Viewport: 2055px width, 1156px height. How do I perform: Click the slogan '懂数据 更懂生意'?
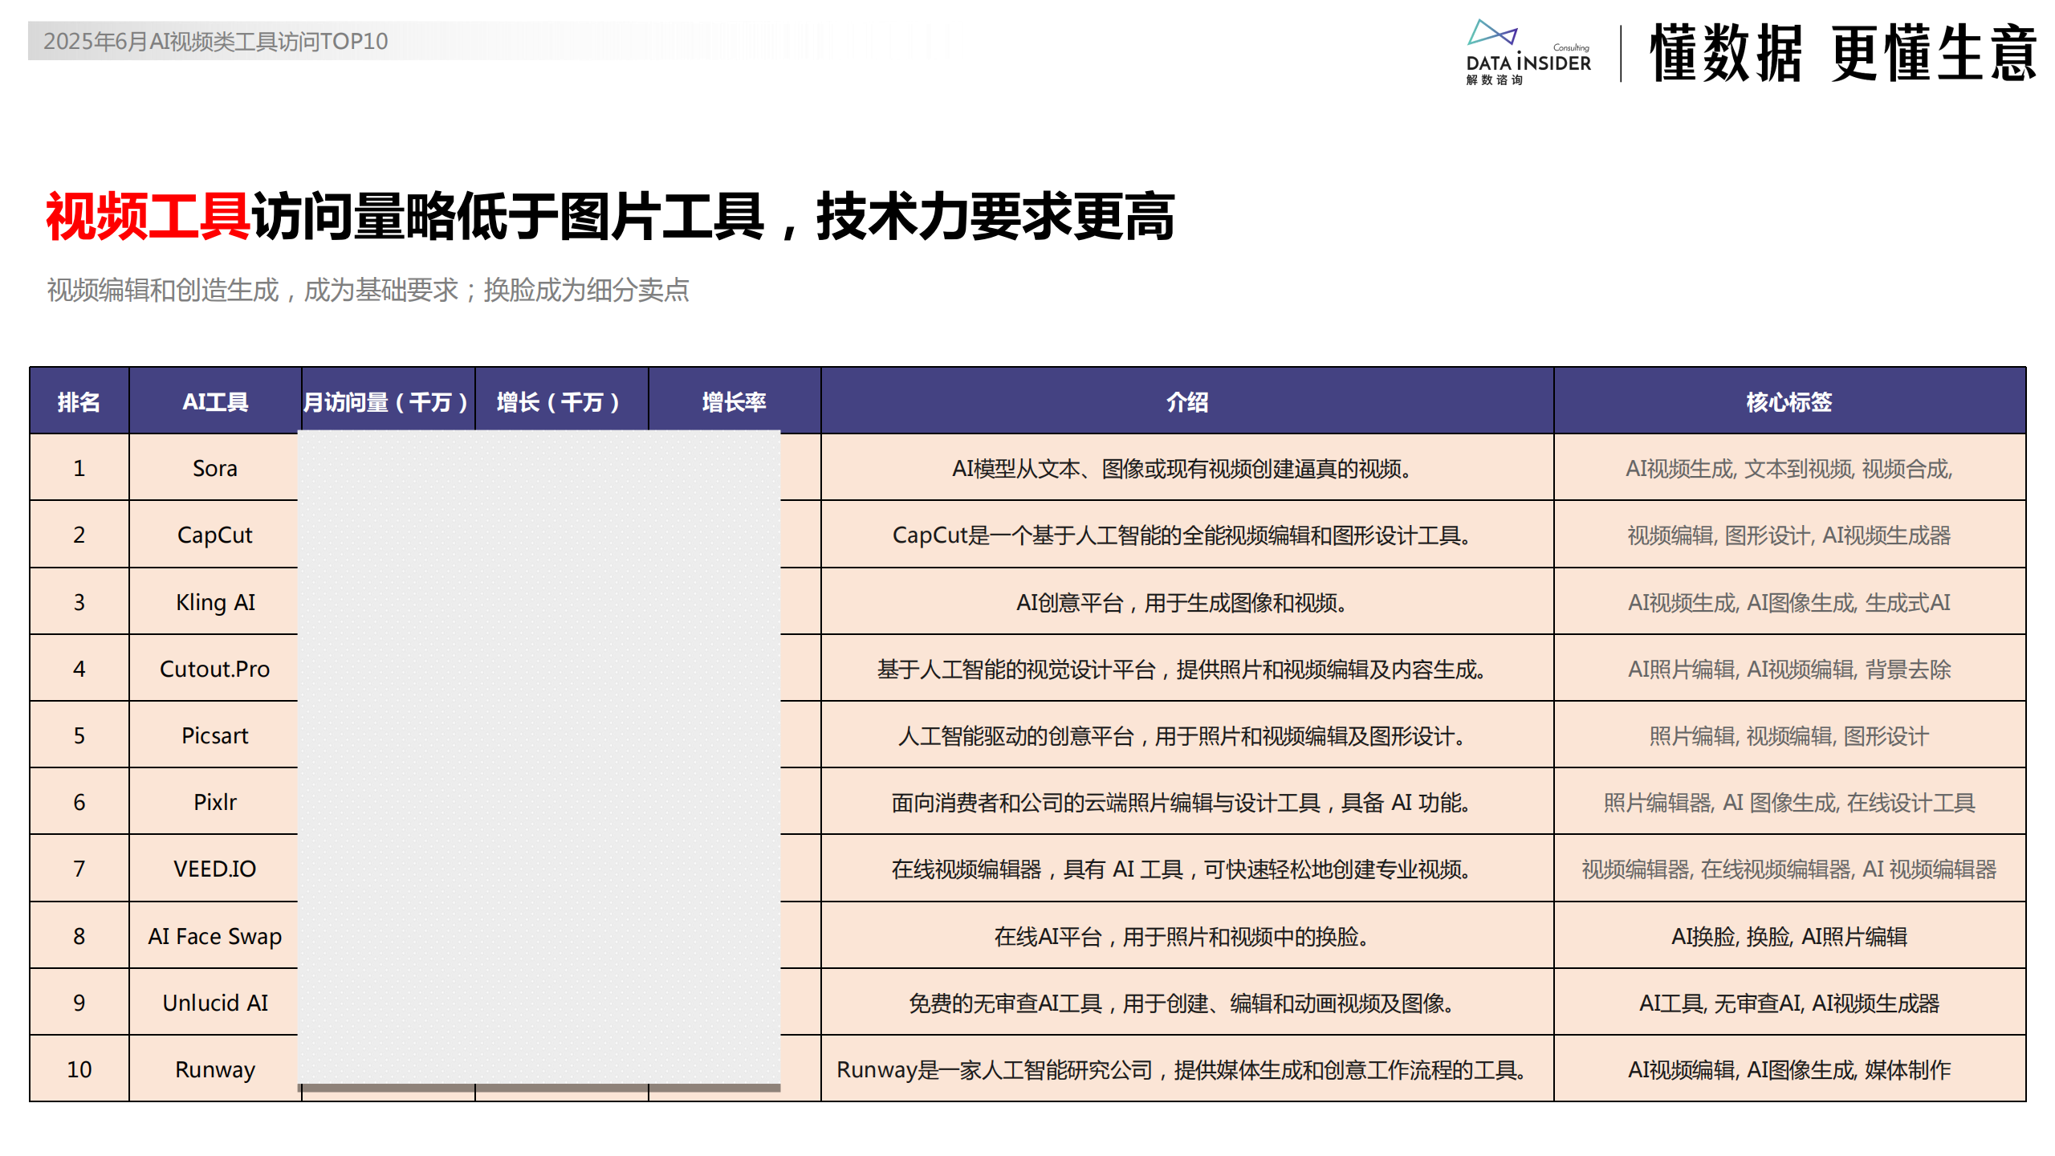1842,53
